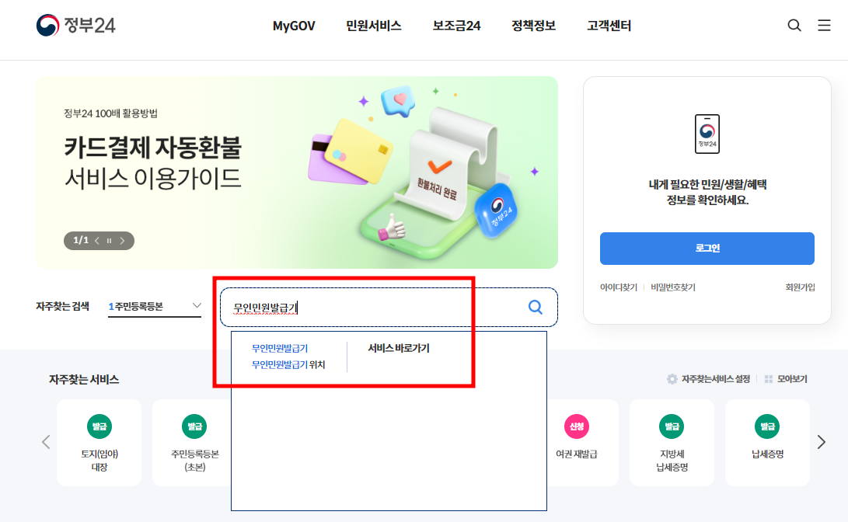Open the hamburger menu

824,25
